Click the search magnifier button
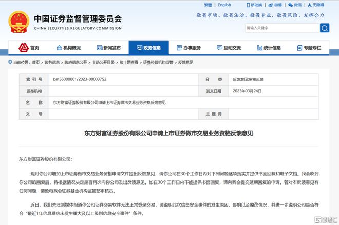The height and width of the screenshot is (225, 339). tap(325, 28)
